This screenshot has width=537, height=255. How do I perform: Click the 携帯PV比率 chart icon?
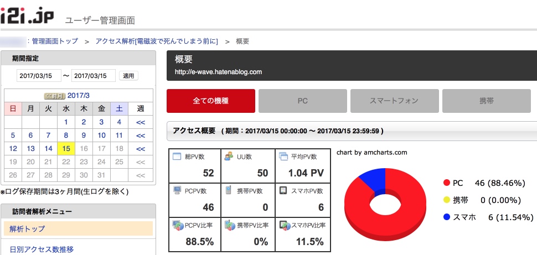229,226
